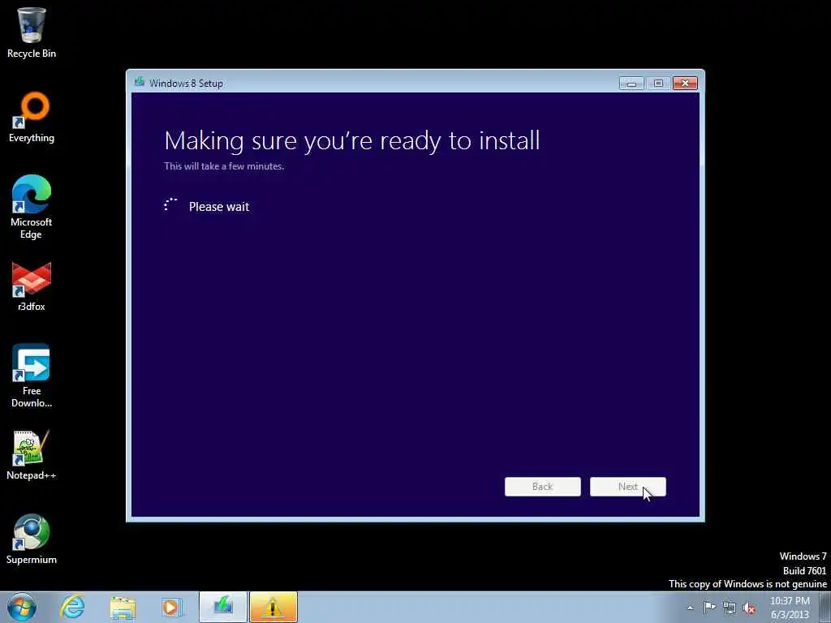Open the Windows Start menu orb
This screenshot has width=831, height=623.
pos(22,607)
